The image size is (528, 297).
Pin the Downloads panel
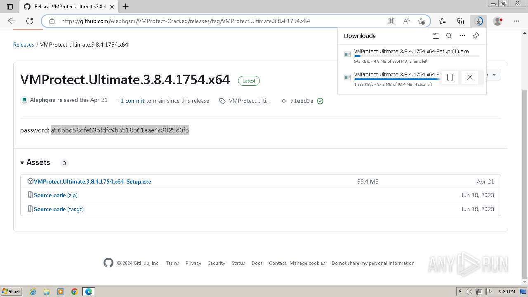tap(476, 36)
